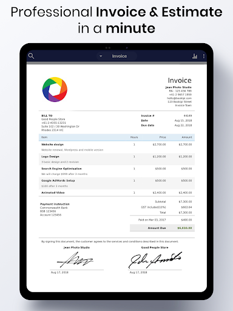Click the Commonwealth Bank text
The height and width of the screenshot is (311, 233).
coord(54,208)
